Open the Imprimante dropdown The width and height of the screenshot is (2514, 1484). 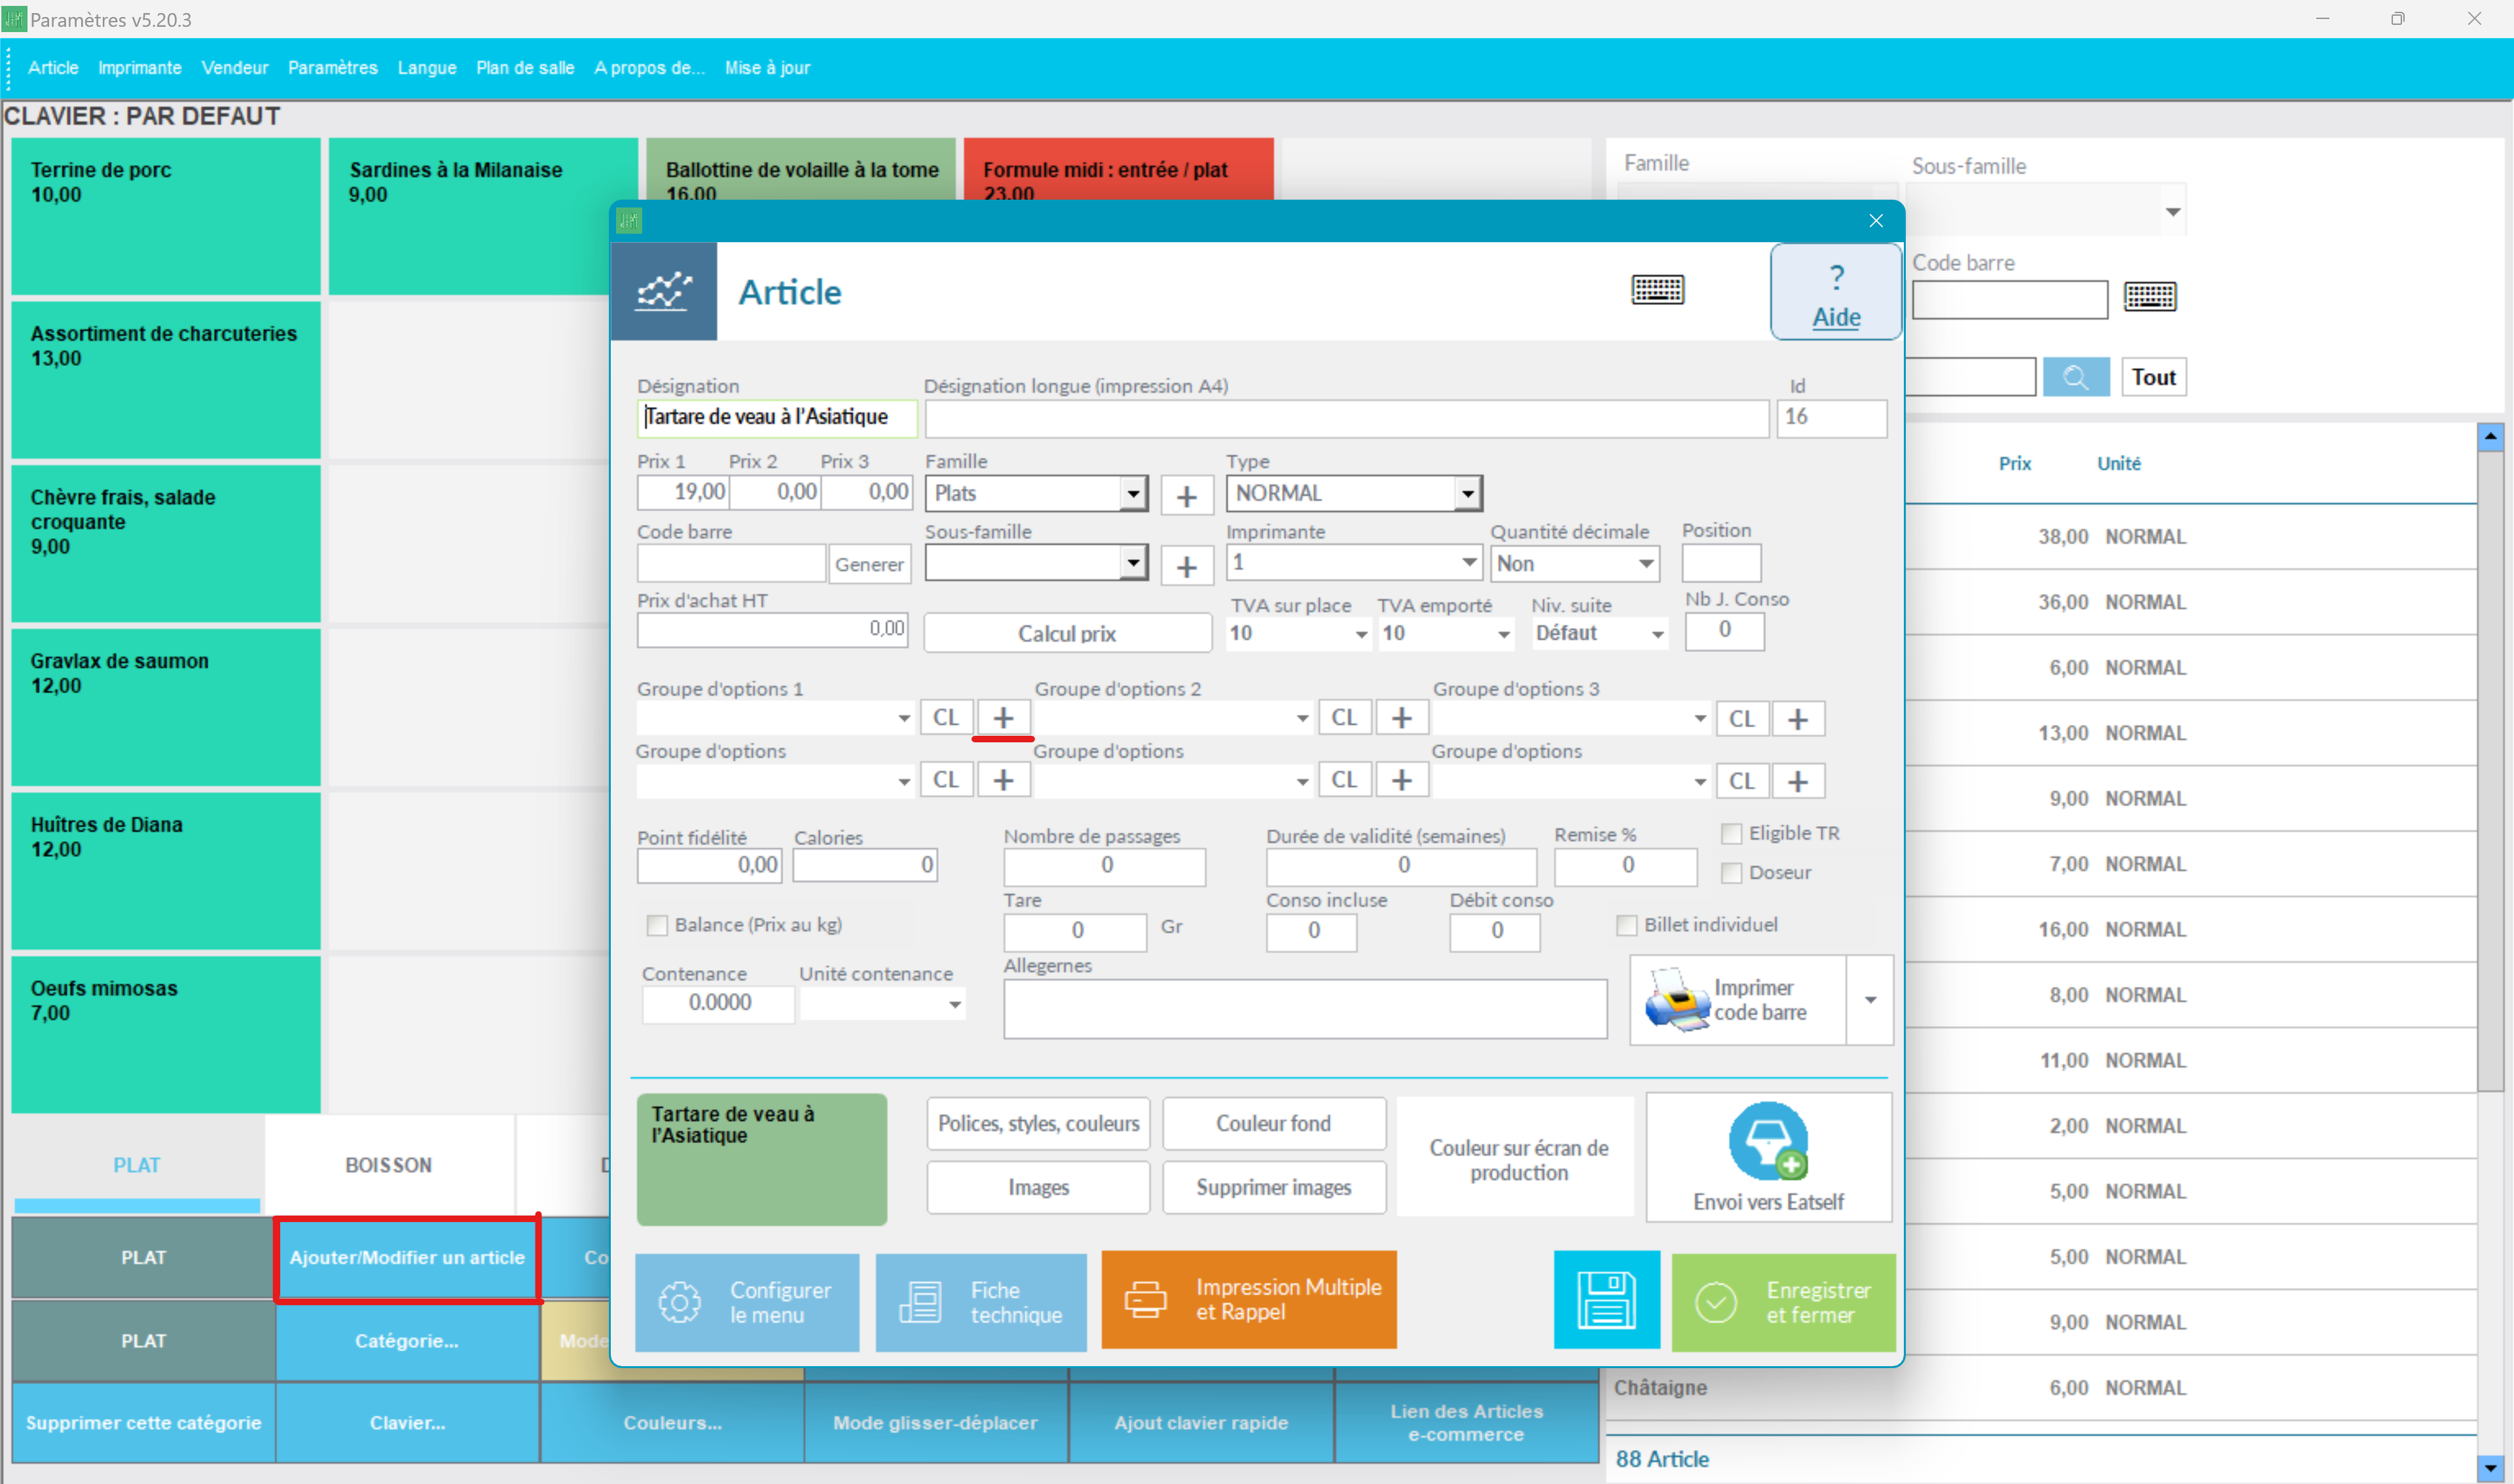[x=1354, y=563]
